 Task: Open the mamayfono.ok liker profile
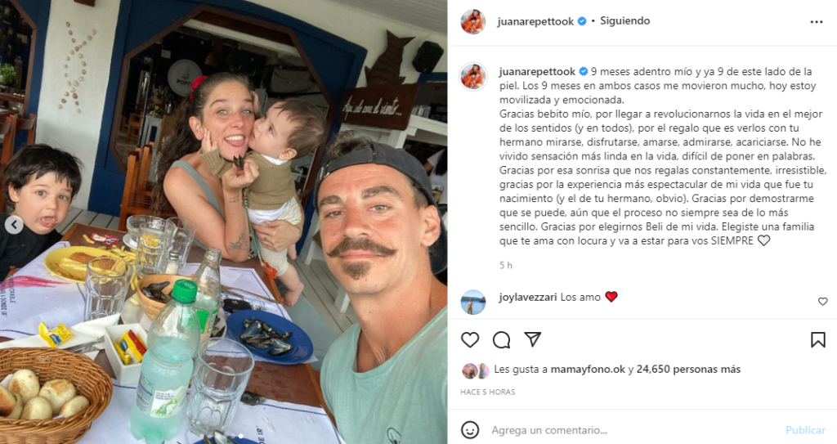588,370
